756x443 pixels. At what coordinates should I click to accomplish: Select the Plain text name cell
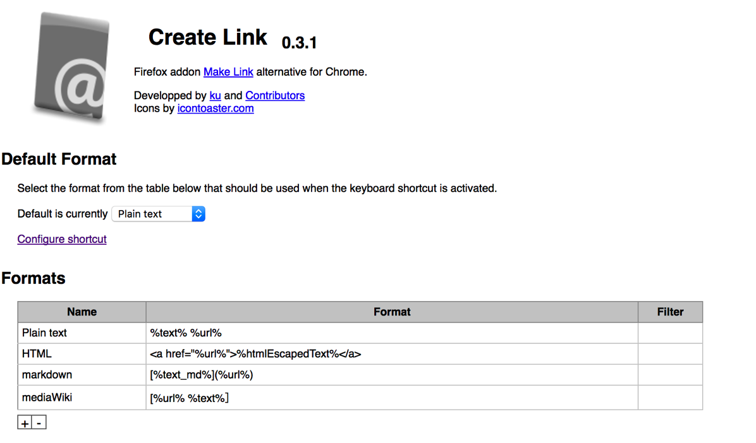coord(82,333)
